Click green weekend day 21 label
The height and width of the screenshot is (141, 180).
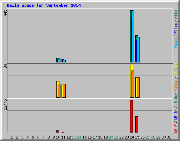click(x=116, y=137)
